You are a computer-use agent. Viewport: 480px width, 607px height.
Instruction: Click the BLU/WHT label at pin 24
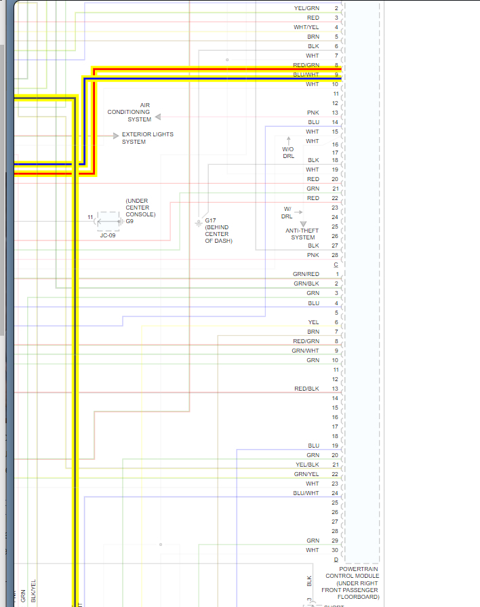tap(306, 493)
